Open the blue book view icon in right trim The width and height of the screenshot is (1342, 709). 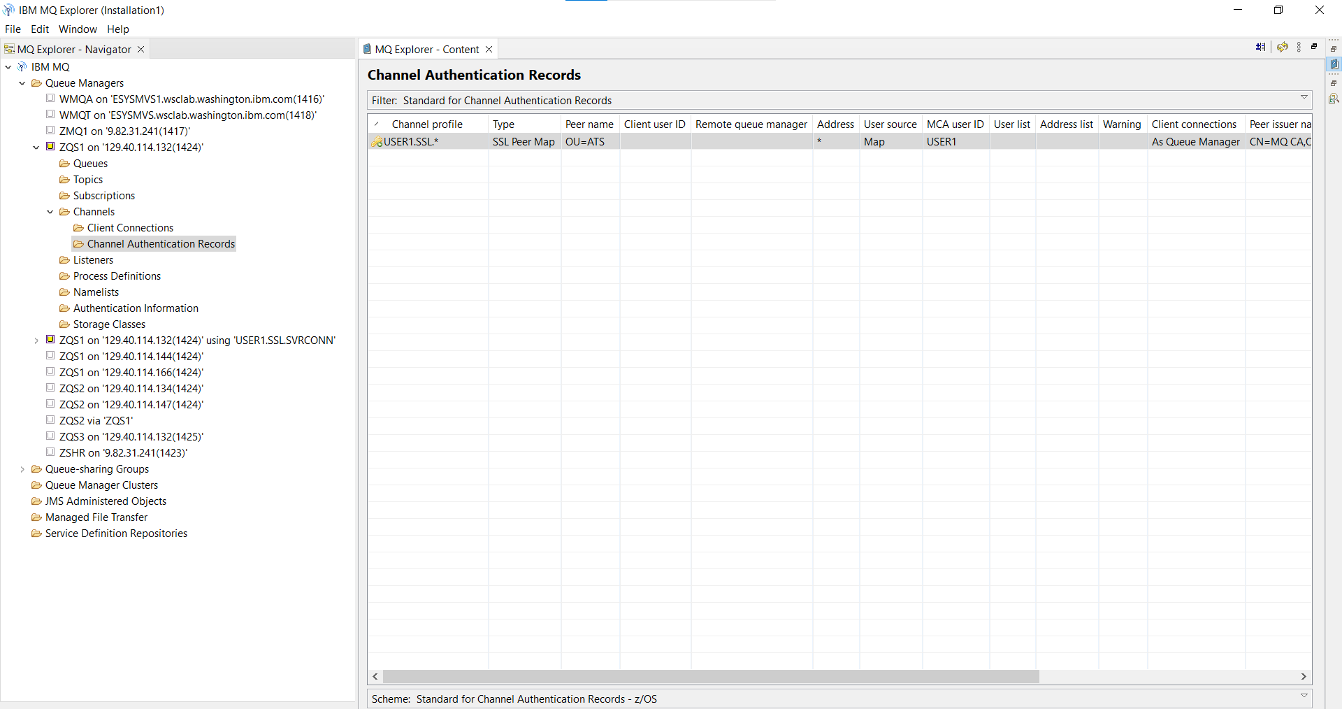coord(1334,64)
